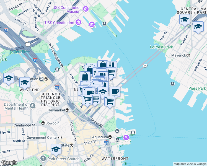This screenshot has width=207, height=166.
Task: Click the large shopping bag marker near Prince St
Action: (x=85, y=77)
